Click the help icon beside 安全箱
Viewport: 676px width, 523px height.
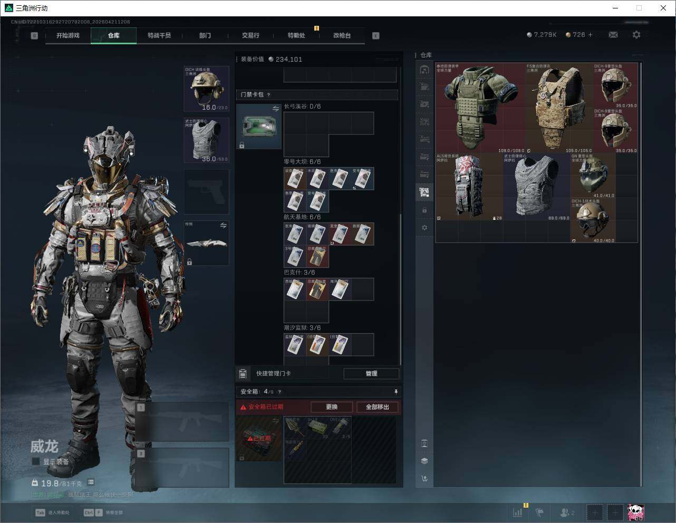(x=279, y=392)
